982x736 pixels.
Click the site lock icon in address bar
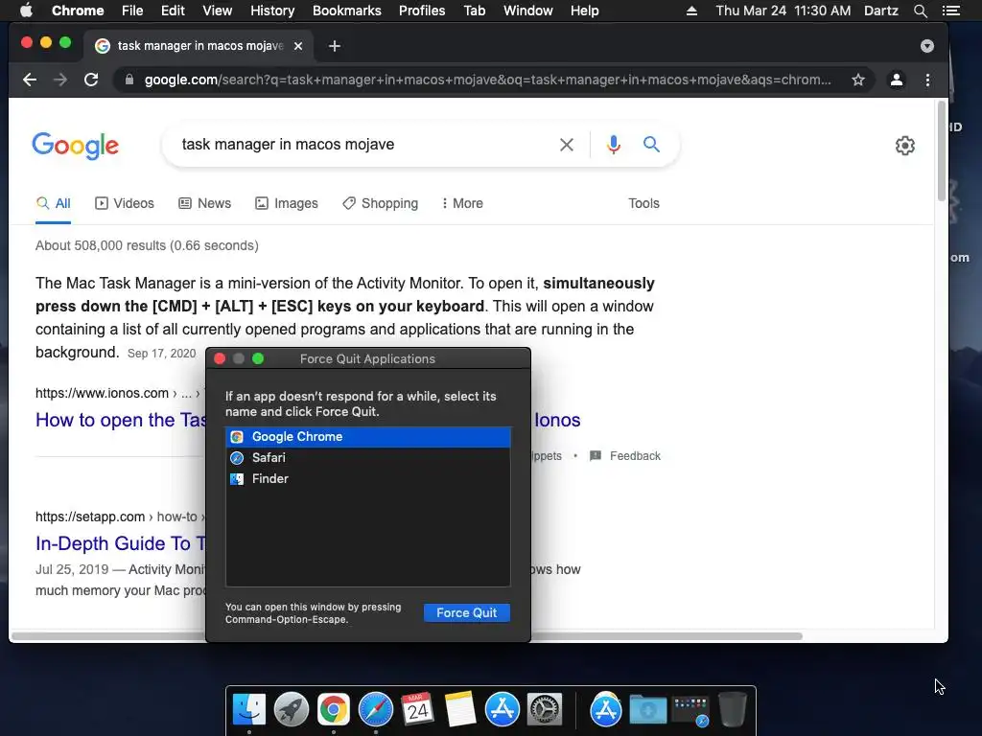click(x=129, y=80)
